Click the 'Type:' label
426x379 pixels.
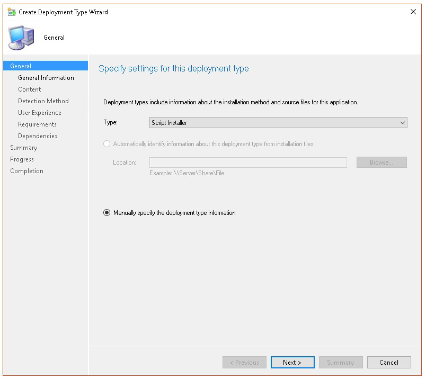pos(110,122)
